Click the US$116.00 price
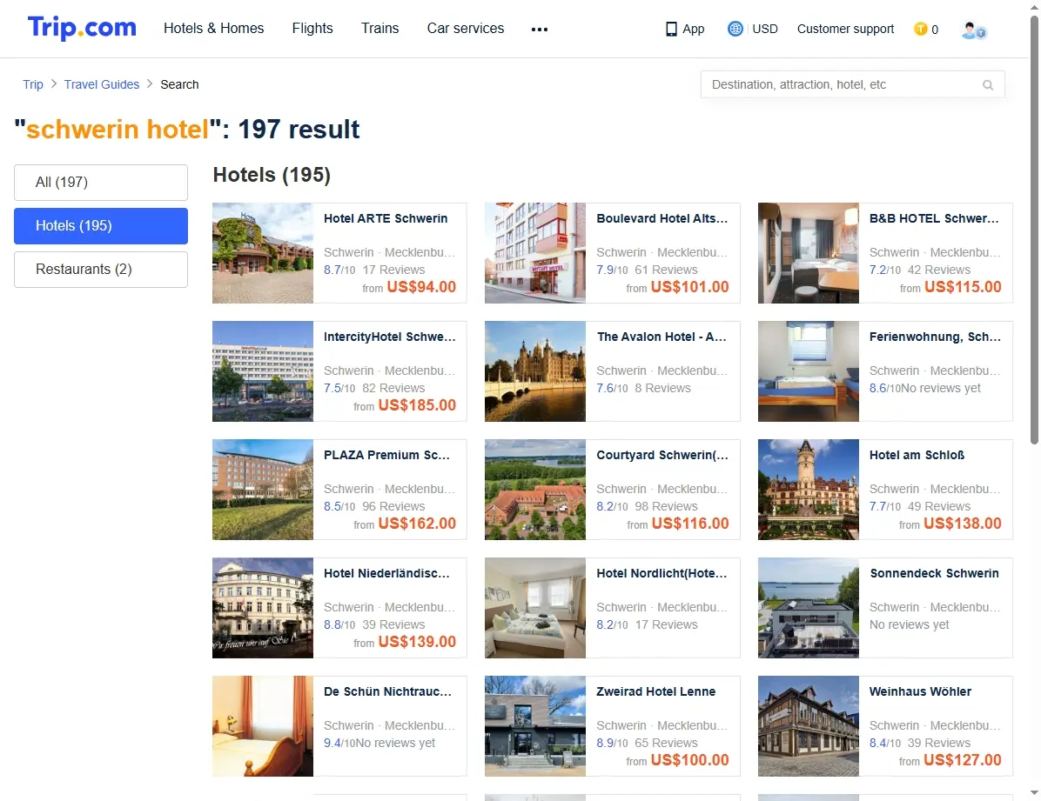 click(690, 523)
